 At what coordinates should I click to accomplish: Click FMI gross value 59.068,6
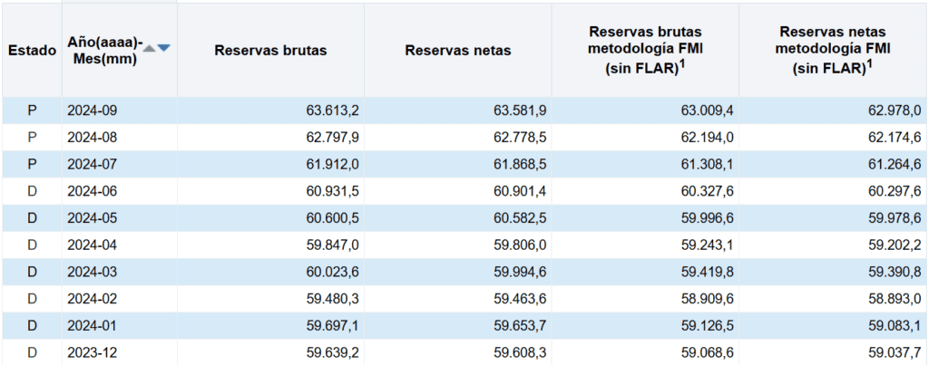pos(708,352)
